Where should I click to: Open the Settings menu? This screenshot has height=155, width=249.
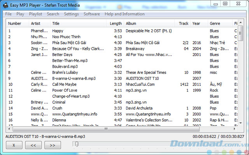pyautogui.click(x=71, y=14)
